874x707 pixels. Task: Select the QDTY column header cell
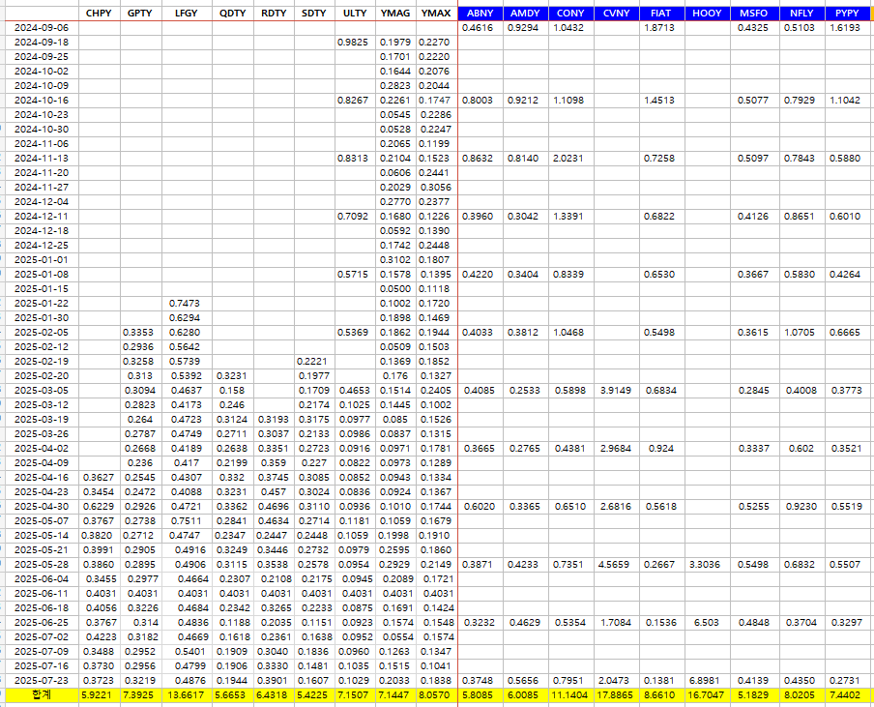click(x=232, y=14)
